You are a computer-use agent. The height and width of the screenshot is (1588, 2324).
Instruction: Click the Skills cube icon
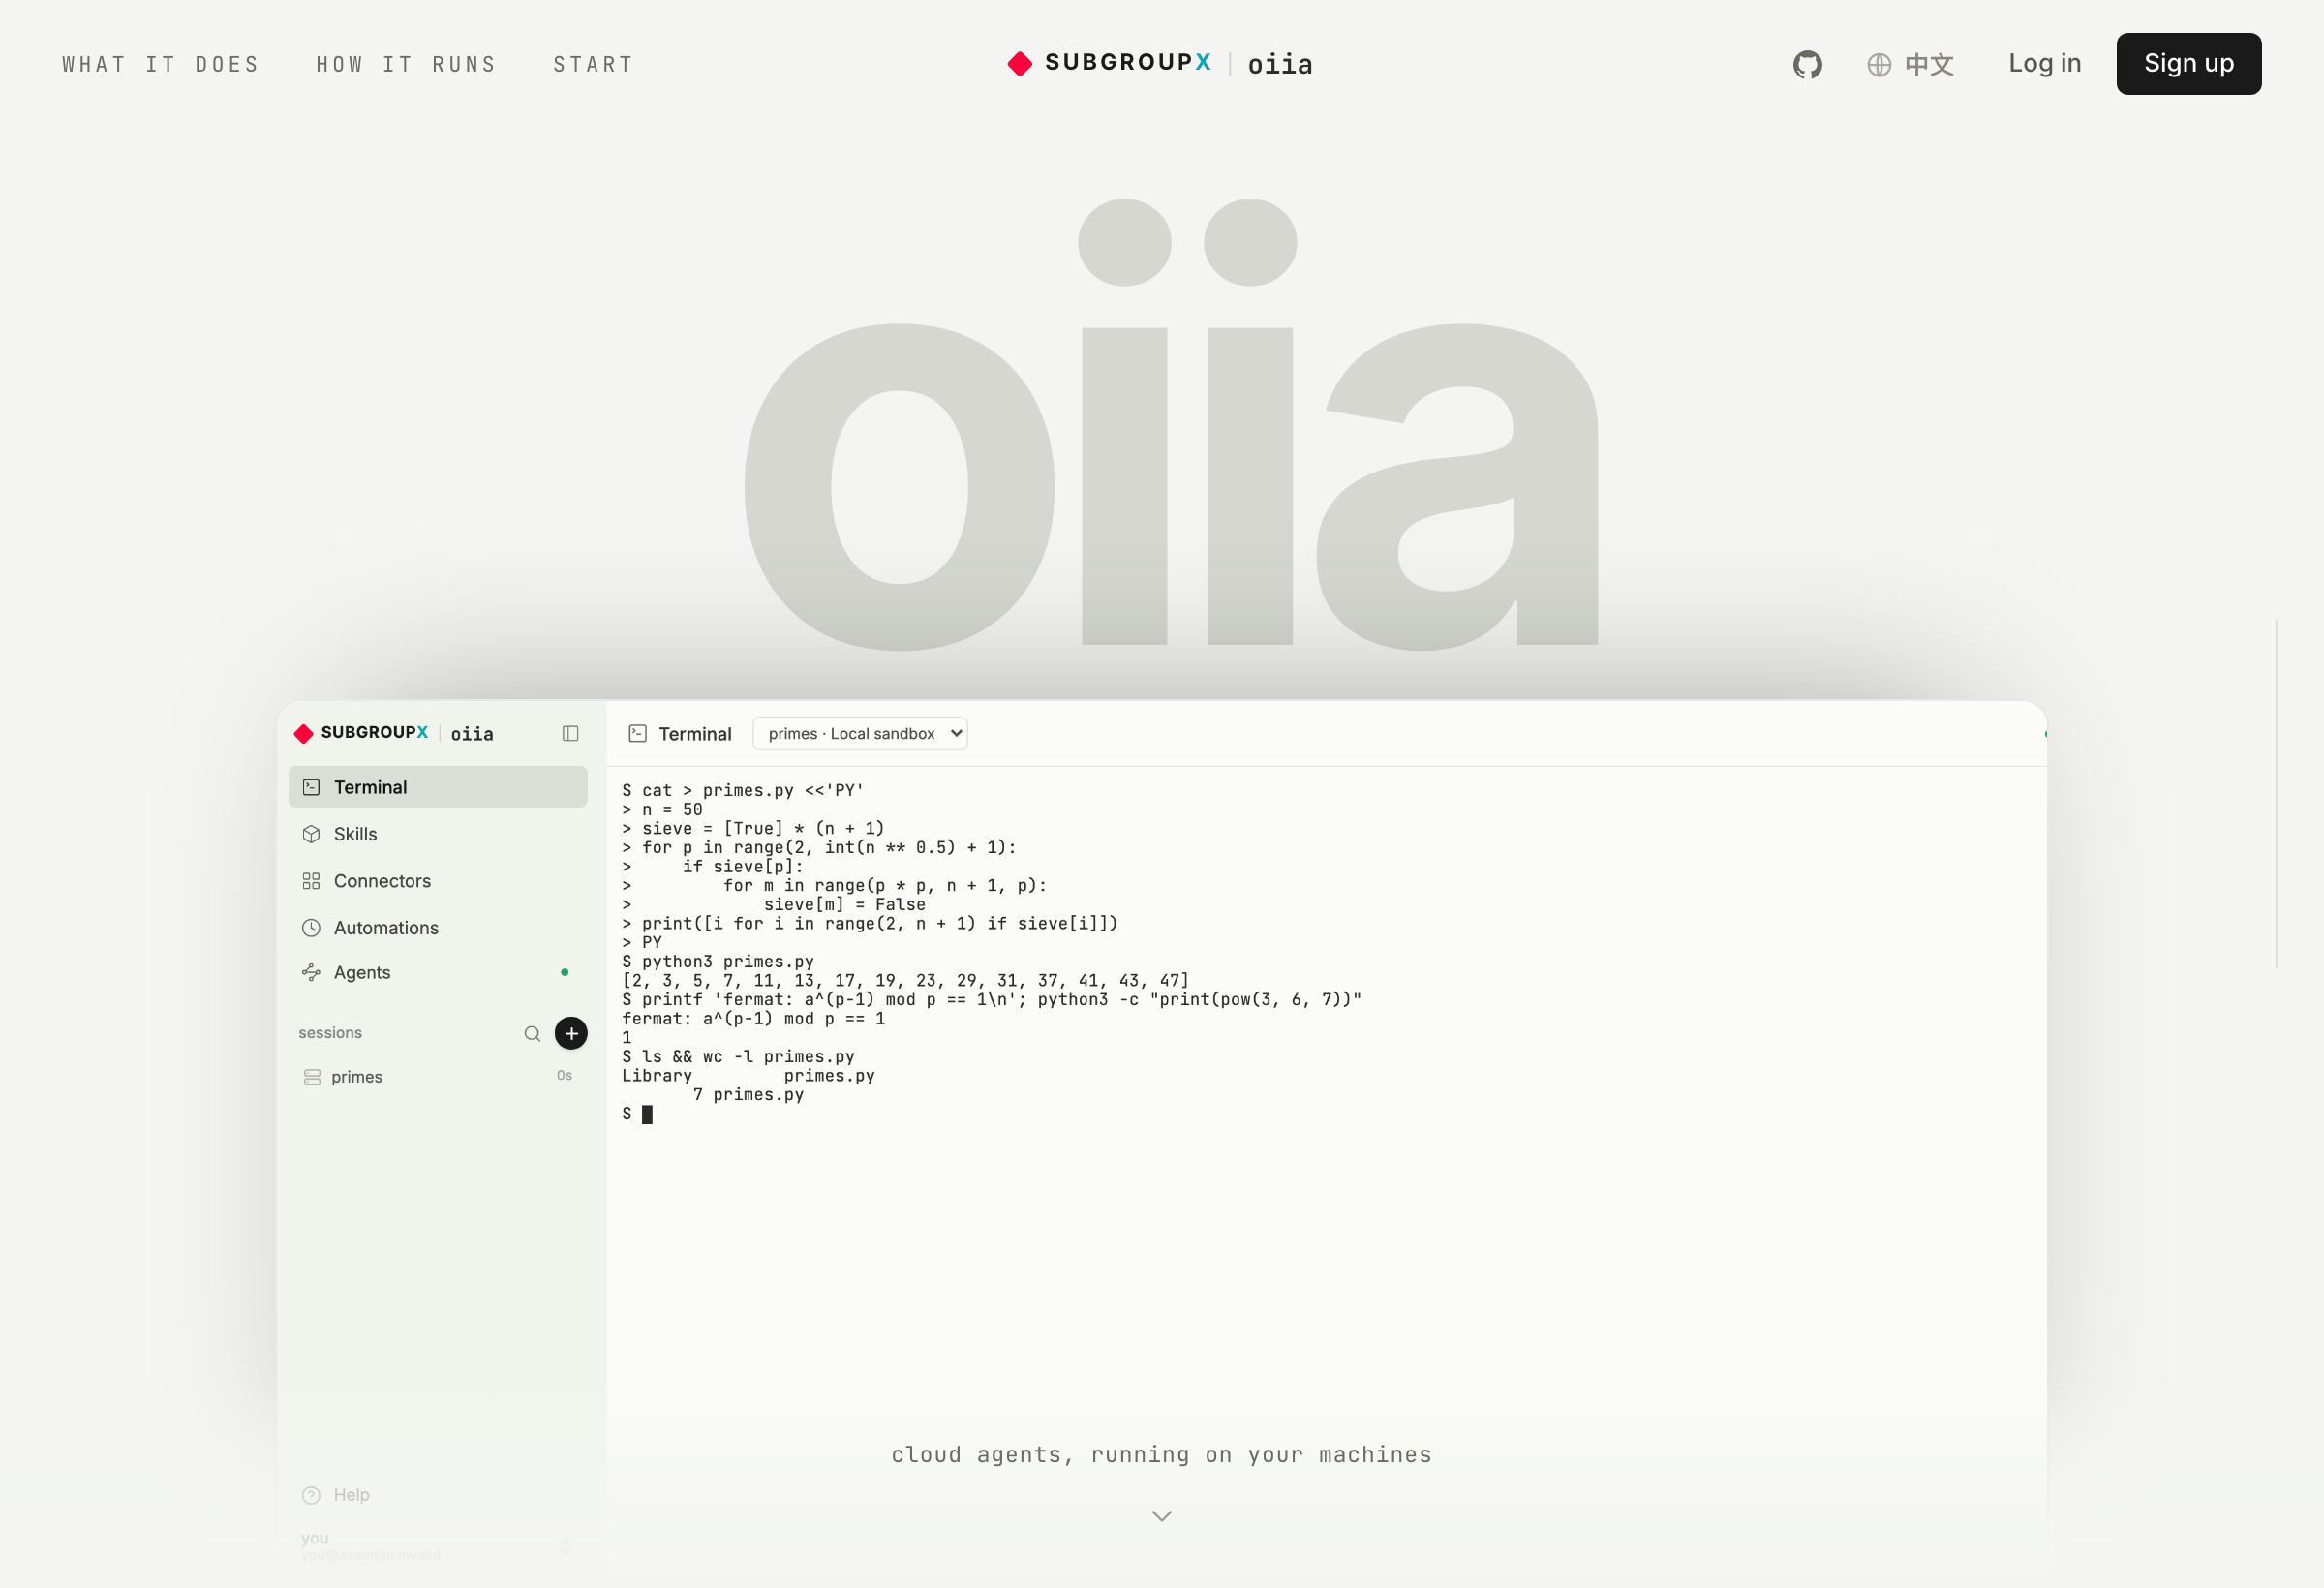click(311, 833)
